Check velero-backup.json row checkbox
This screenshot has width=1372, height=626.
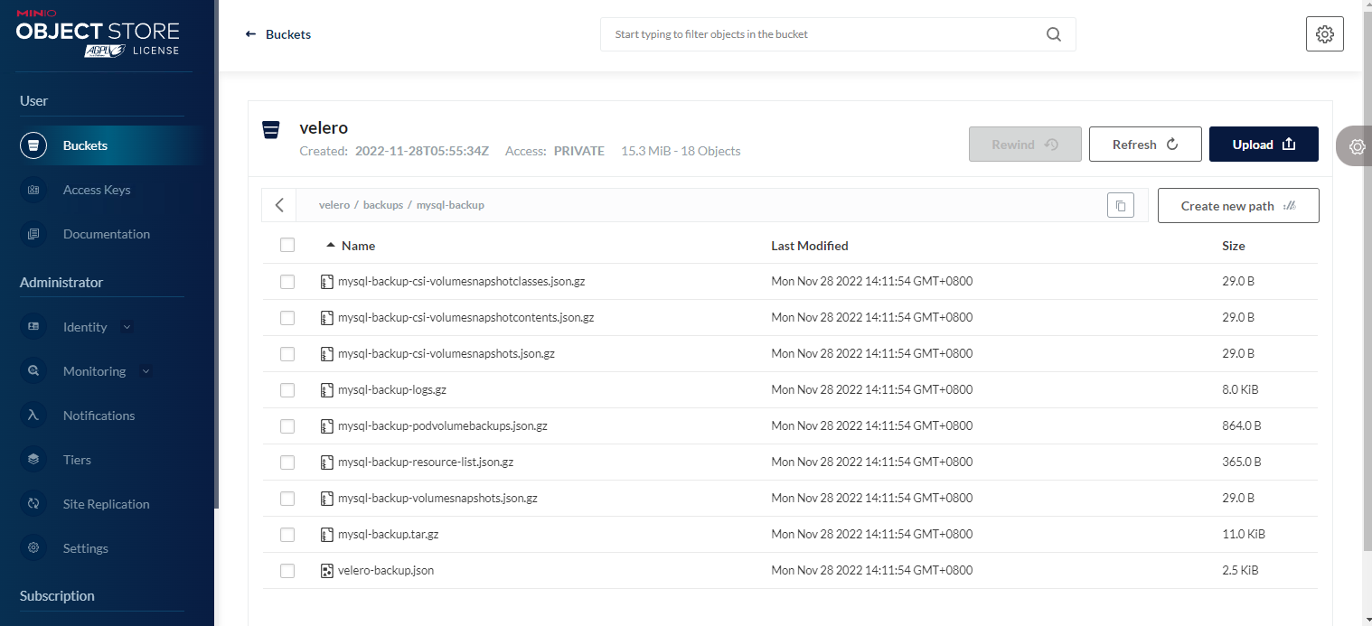point(287,571)
